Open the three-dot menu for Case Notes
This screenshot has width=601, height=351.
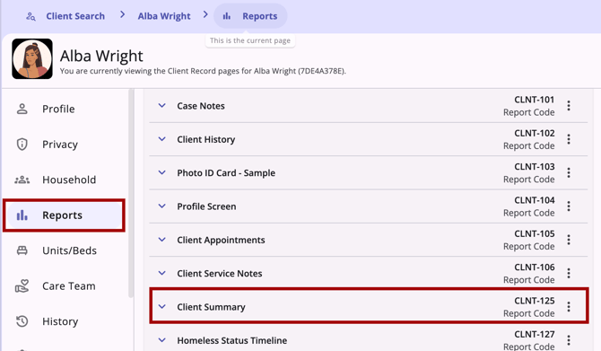click(569, 106)
